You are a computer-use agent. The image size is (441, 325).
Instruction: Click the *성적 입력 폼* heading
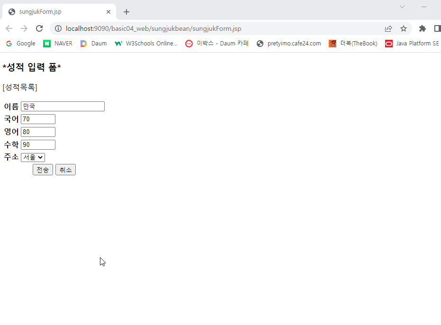32,67
